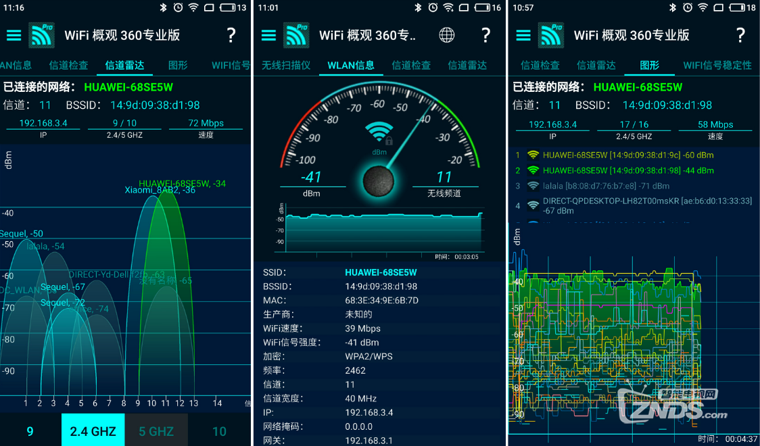Open 信道雷达 tab in right screen
This screenshot has width=760, height=446.
pos(596,66)
